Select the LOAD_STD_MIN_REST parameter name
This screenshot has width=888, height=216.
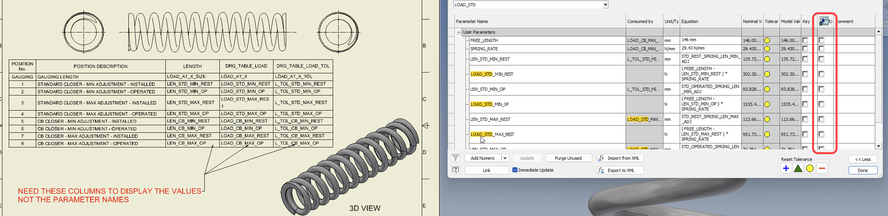[x=492, y=74]
